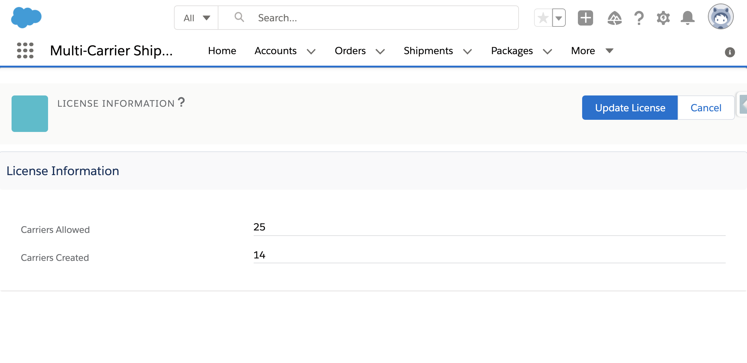This screenshot has height=363, width=747.
Task: Open the More navigation menu
Action: [x=592, y=51]
